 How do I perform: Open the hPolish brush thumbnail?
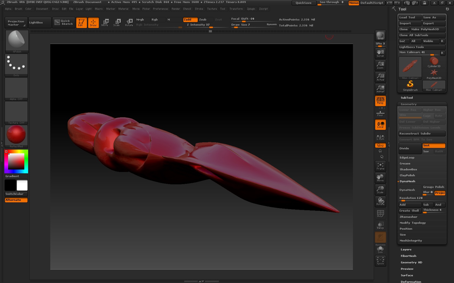click(x=17, y=41)
